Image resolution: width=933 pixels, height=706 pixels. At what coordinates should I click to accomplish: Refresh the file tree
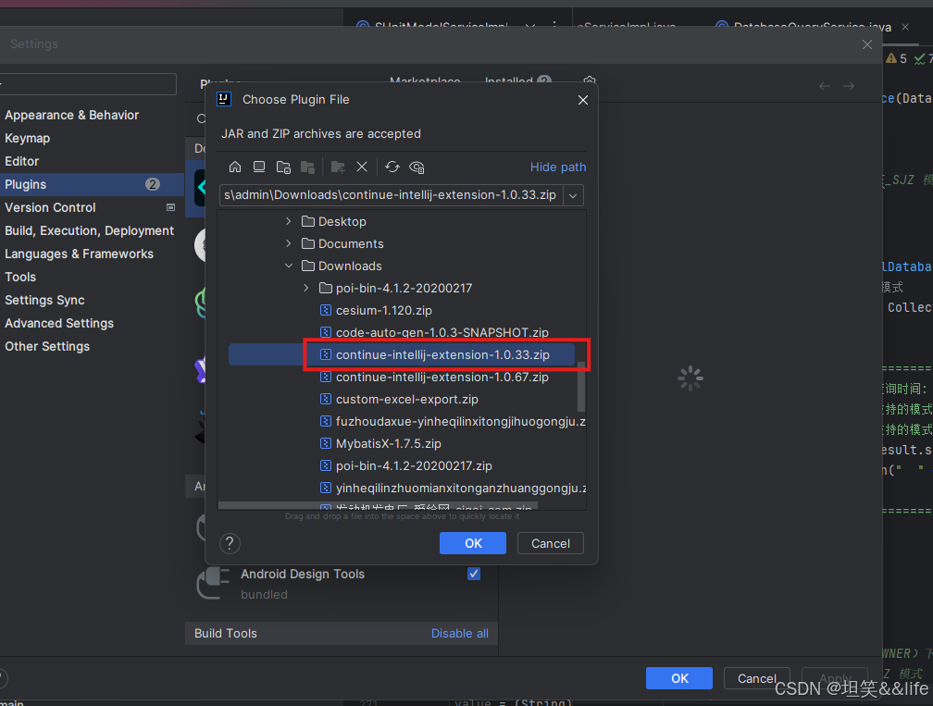coord(392,167)
